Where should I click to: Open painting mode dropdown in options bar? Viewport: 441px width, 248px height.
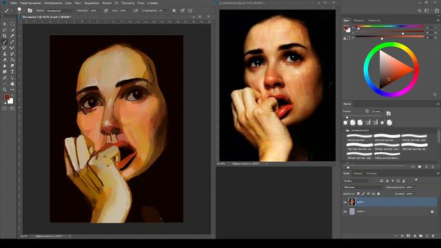click(60, 10)
